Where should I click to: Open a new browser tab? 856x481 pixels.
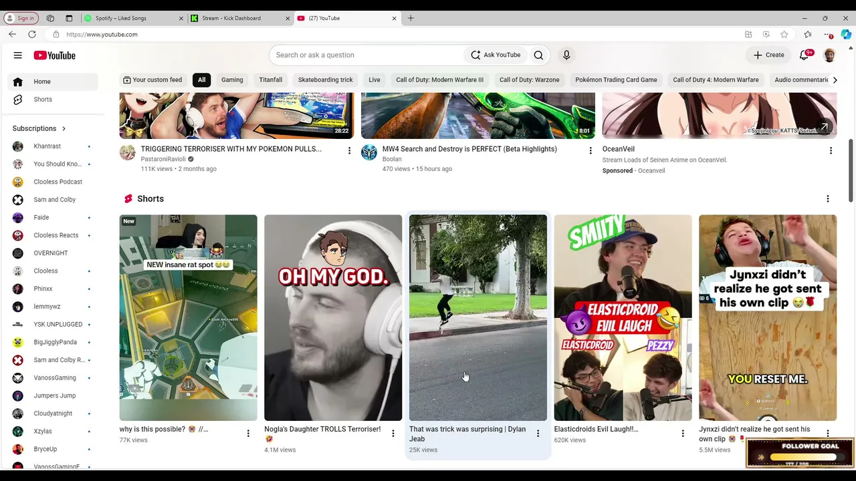[411, 18]
